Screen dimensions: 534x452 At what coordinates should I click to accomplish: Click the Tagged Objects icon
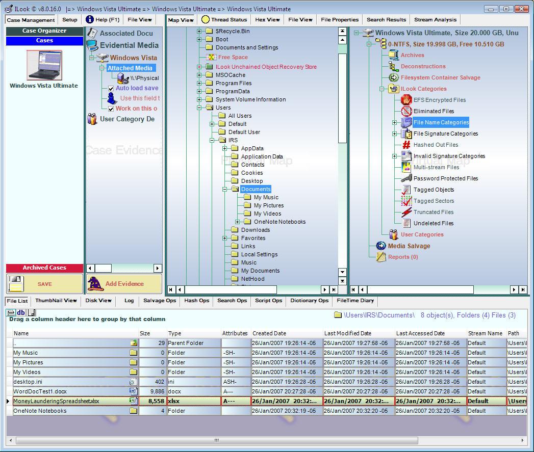click(x=406, y=190)
